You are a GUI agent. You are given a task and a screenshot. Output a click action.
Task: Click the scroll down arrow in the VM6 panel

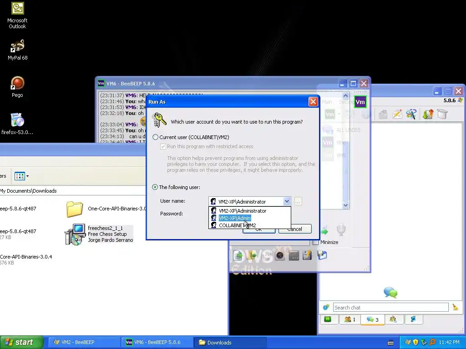tap(345, 205)
